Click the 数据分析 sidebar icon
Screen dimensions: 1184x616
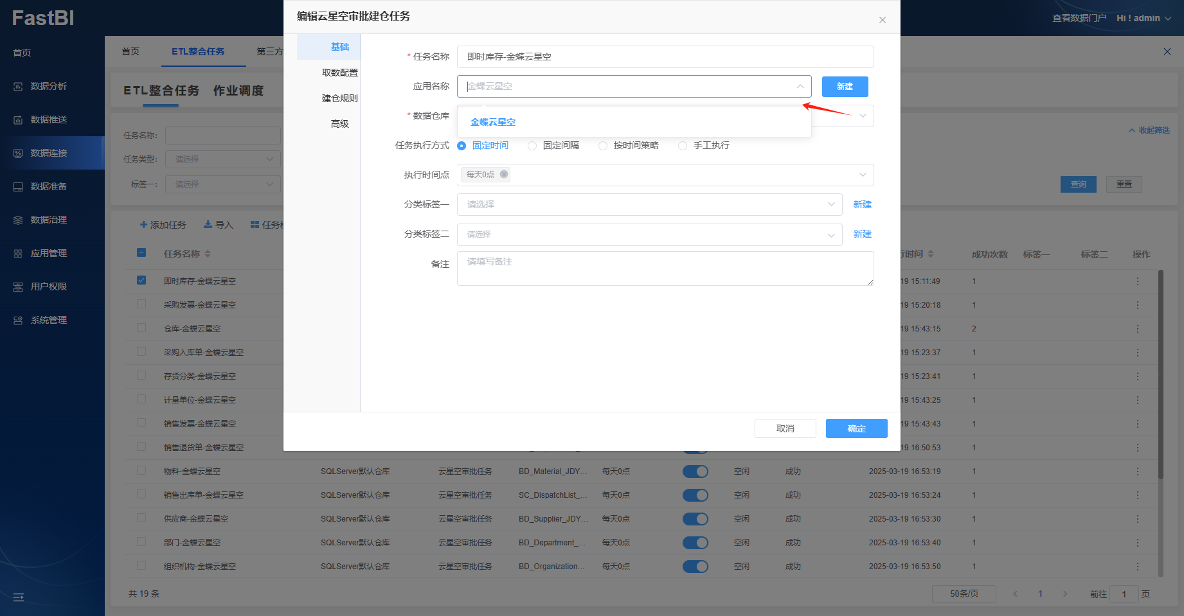point(18,86)
